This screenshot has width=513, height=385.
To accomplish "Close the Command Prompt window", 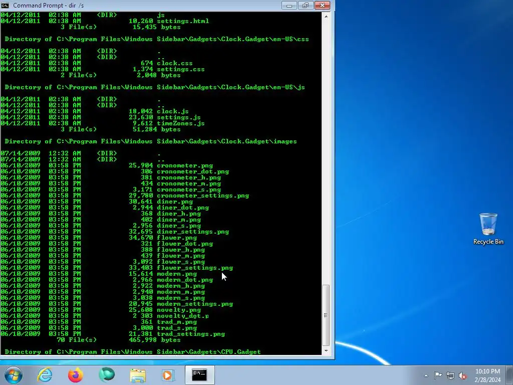I will (322, 5).
